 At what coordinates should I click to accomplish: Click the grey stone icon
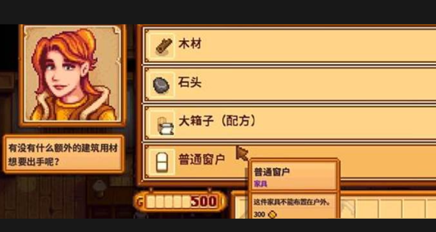(161, 85)
